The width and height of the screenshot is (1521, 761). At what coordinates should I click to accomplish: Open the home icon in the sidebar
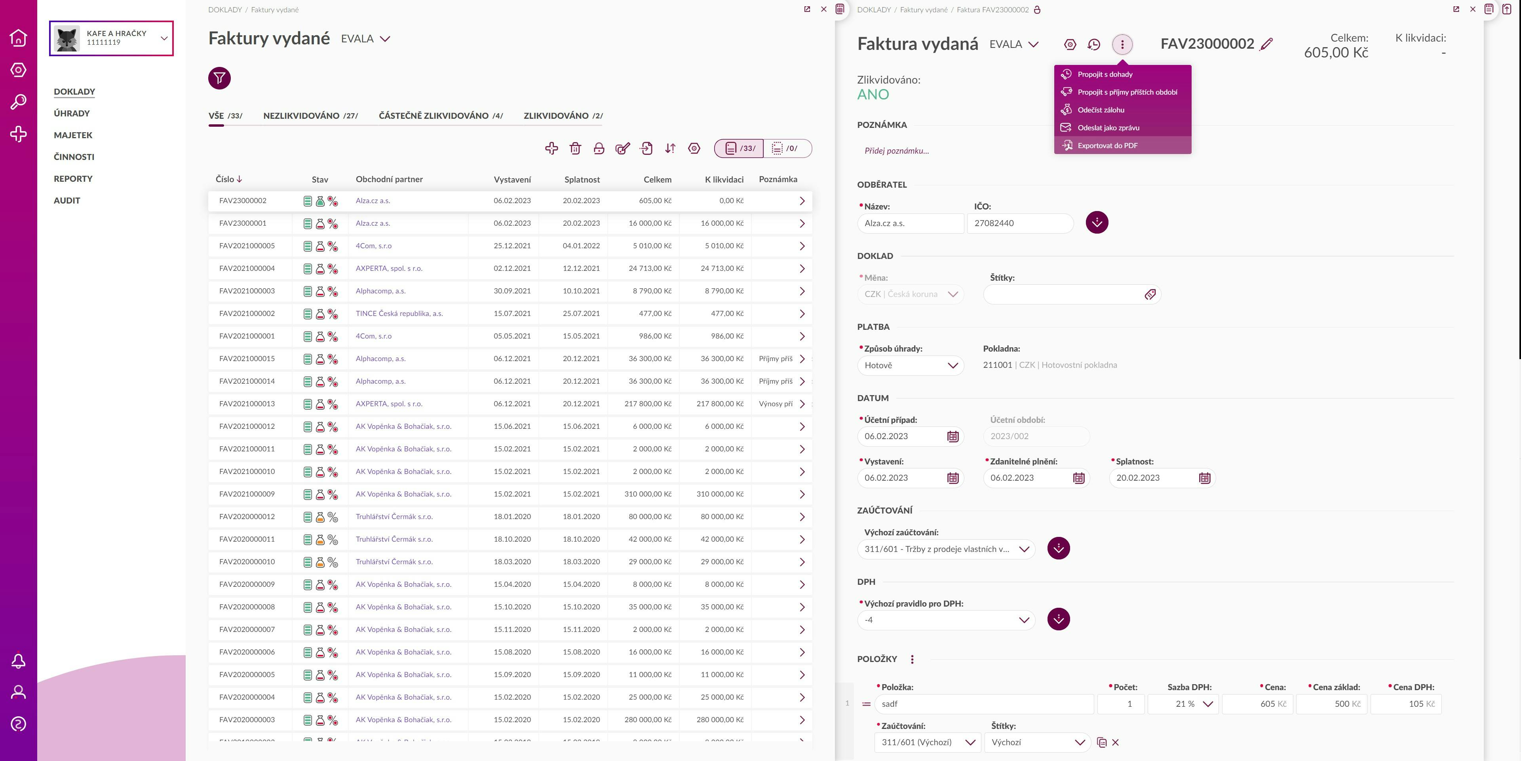pyautogui.click(x=18, y=38)
